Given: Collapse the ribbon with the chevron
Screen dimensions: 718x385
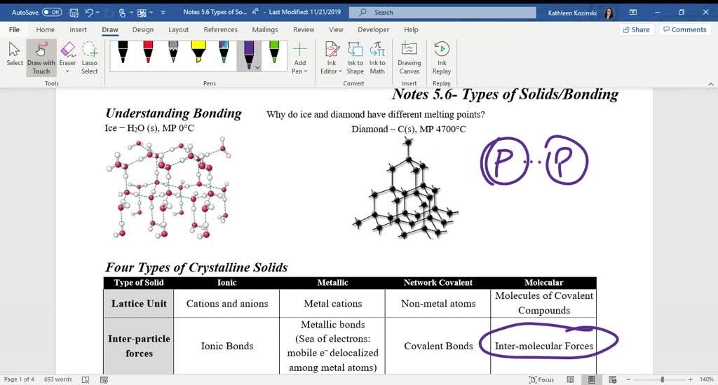Looking at the screenshot, I should coord(711,84).
